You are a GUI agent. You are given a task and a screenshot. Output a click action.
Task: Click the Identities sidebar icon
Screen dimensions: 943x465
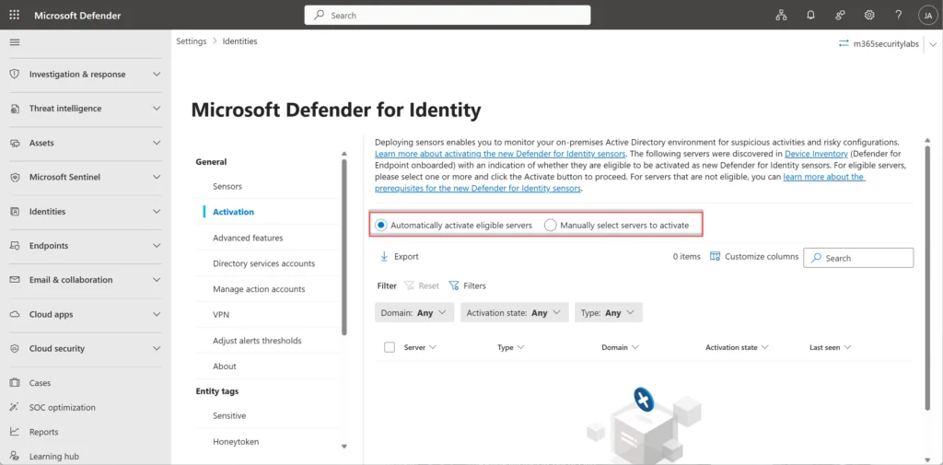15,212
